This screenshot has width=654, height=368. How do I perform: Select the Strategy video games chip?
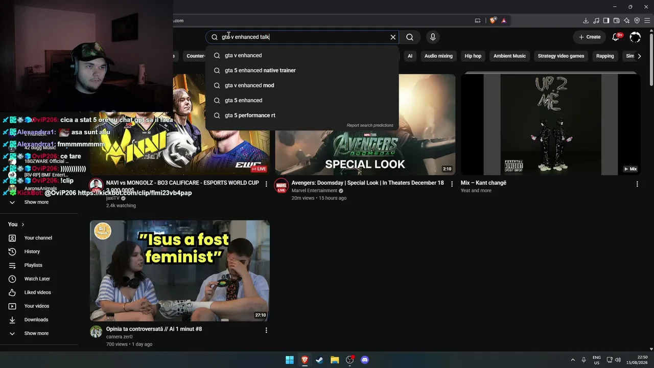[x=560, y=56]
